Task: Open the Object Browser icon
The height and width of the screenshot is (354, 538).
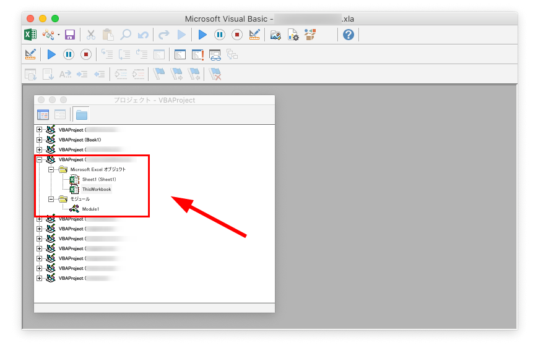Action: pos(310,35)
